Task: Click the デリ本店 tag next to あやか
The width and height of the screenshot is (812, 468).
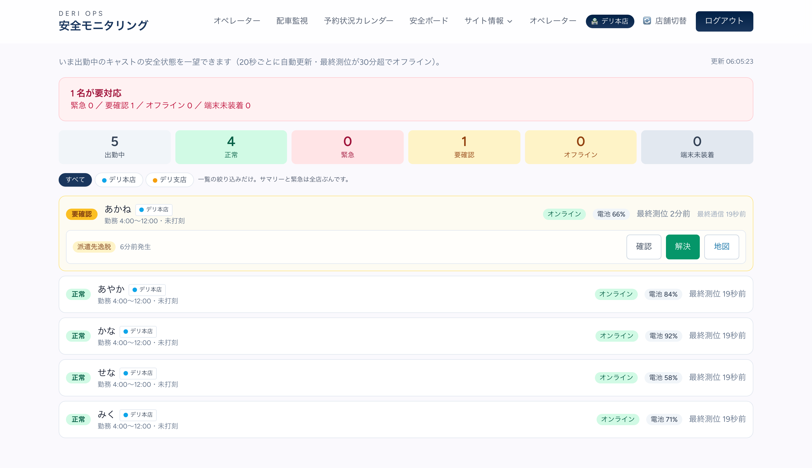Action: click(147, 290)
